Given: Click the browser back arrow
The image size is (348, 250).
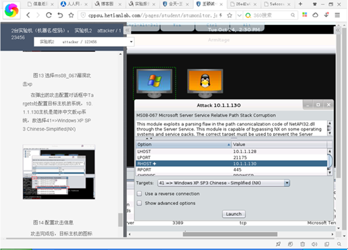Looking at the screenshot, I should coord(28,15).
